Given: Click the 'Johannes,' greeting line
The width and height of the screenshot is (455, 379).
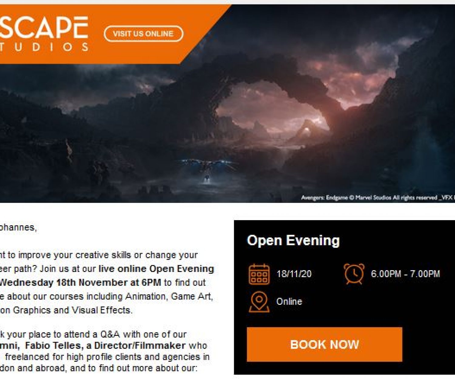Looking at the screenshot, I should point(18,227).
